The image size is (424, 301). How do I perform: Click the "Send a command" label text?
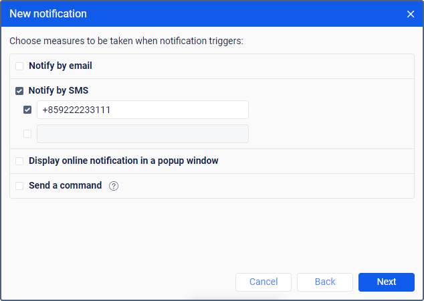click(x=66, y=186)
